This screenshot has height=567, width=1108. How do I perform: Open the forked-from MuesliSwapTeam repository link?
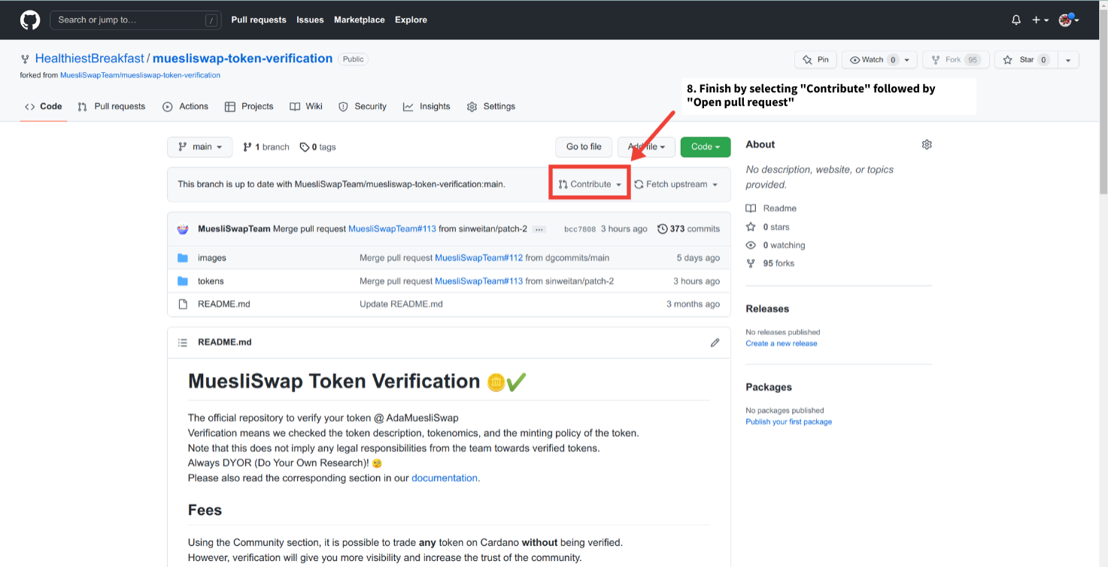pyautogui.click(x=140, y=75)
